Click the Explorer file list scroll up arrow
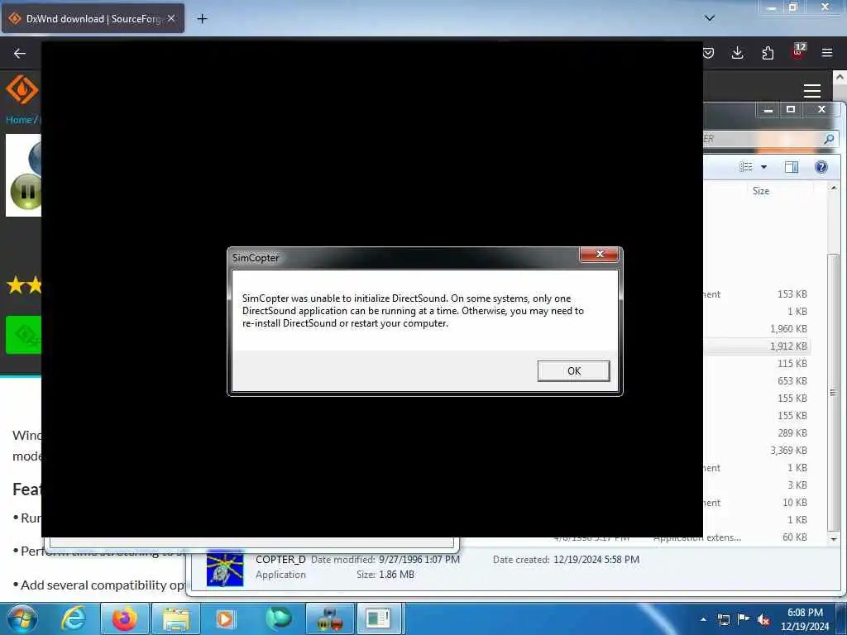This screenshot has height=635, width=847. (834, 188)
